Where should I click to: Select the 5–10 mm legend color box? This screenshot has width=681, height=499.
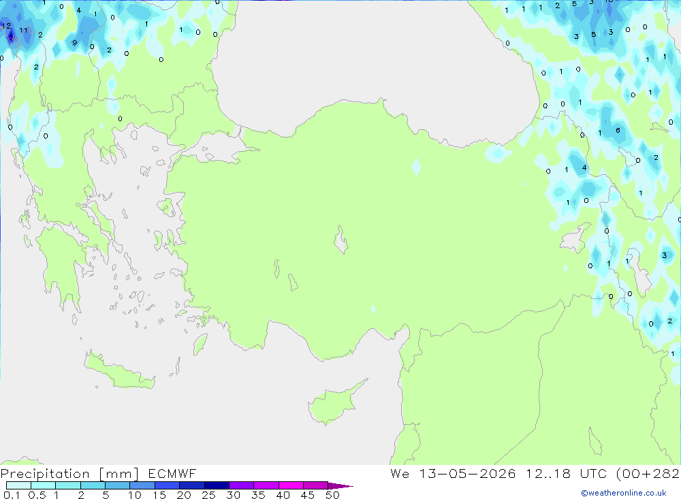coord(117,485)
